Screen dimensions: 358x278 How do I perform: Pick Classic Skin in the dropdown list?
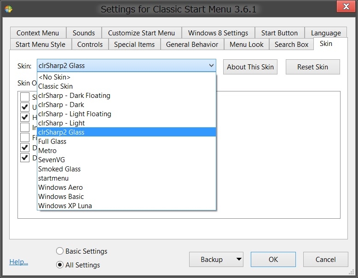(127, 86)
